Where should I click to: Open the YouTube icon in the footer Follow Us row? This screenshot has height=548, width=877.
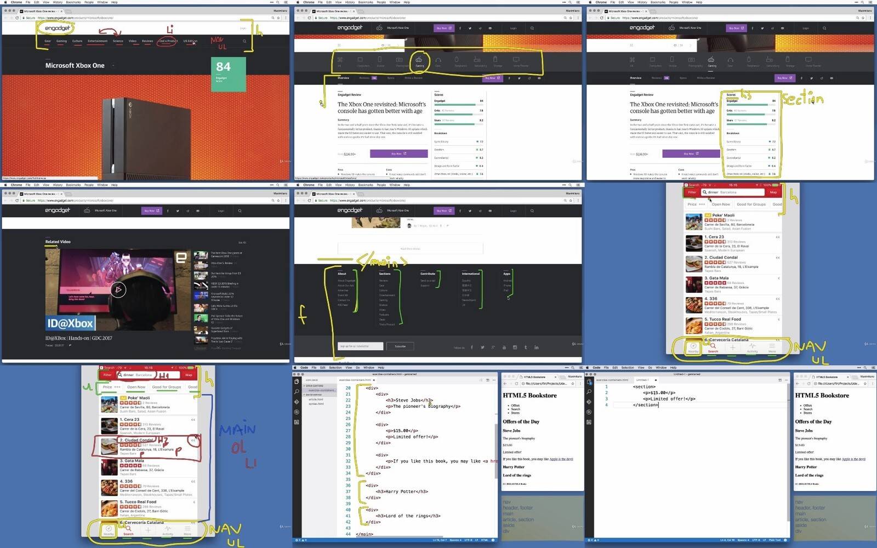[504, 347]
